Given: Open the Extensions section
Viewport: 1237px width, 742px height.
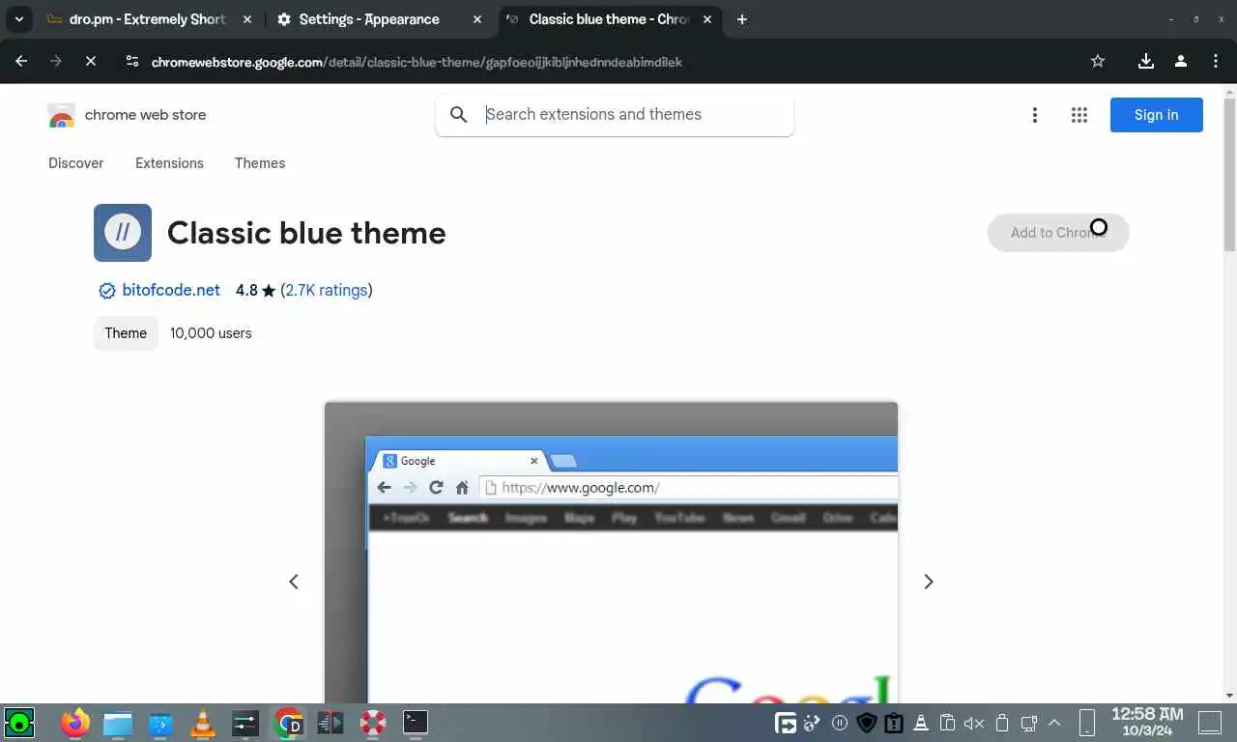Looking at the screenshot, I should [169, 163].
